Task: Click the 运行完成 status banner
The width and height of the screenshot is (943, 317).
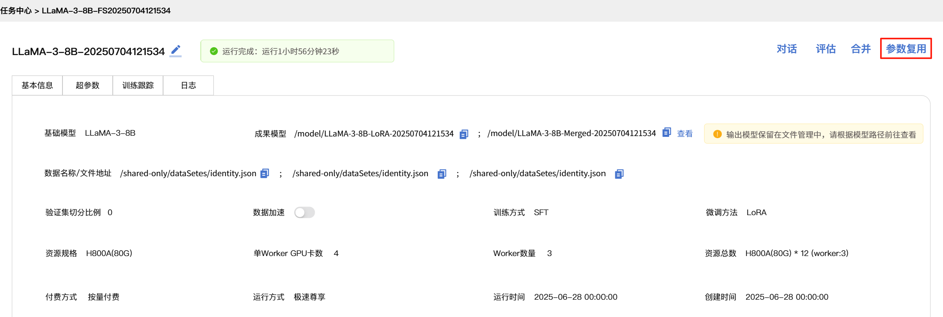Action: 297,51
